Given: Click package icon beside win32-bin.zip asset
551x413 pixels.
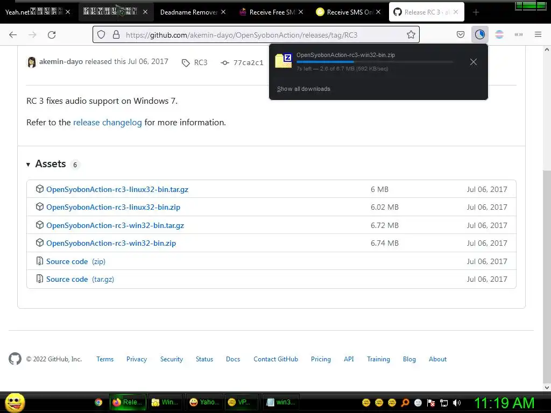Looking at the screenshot, I should tap(40, 243).
